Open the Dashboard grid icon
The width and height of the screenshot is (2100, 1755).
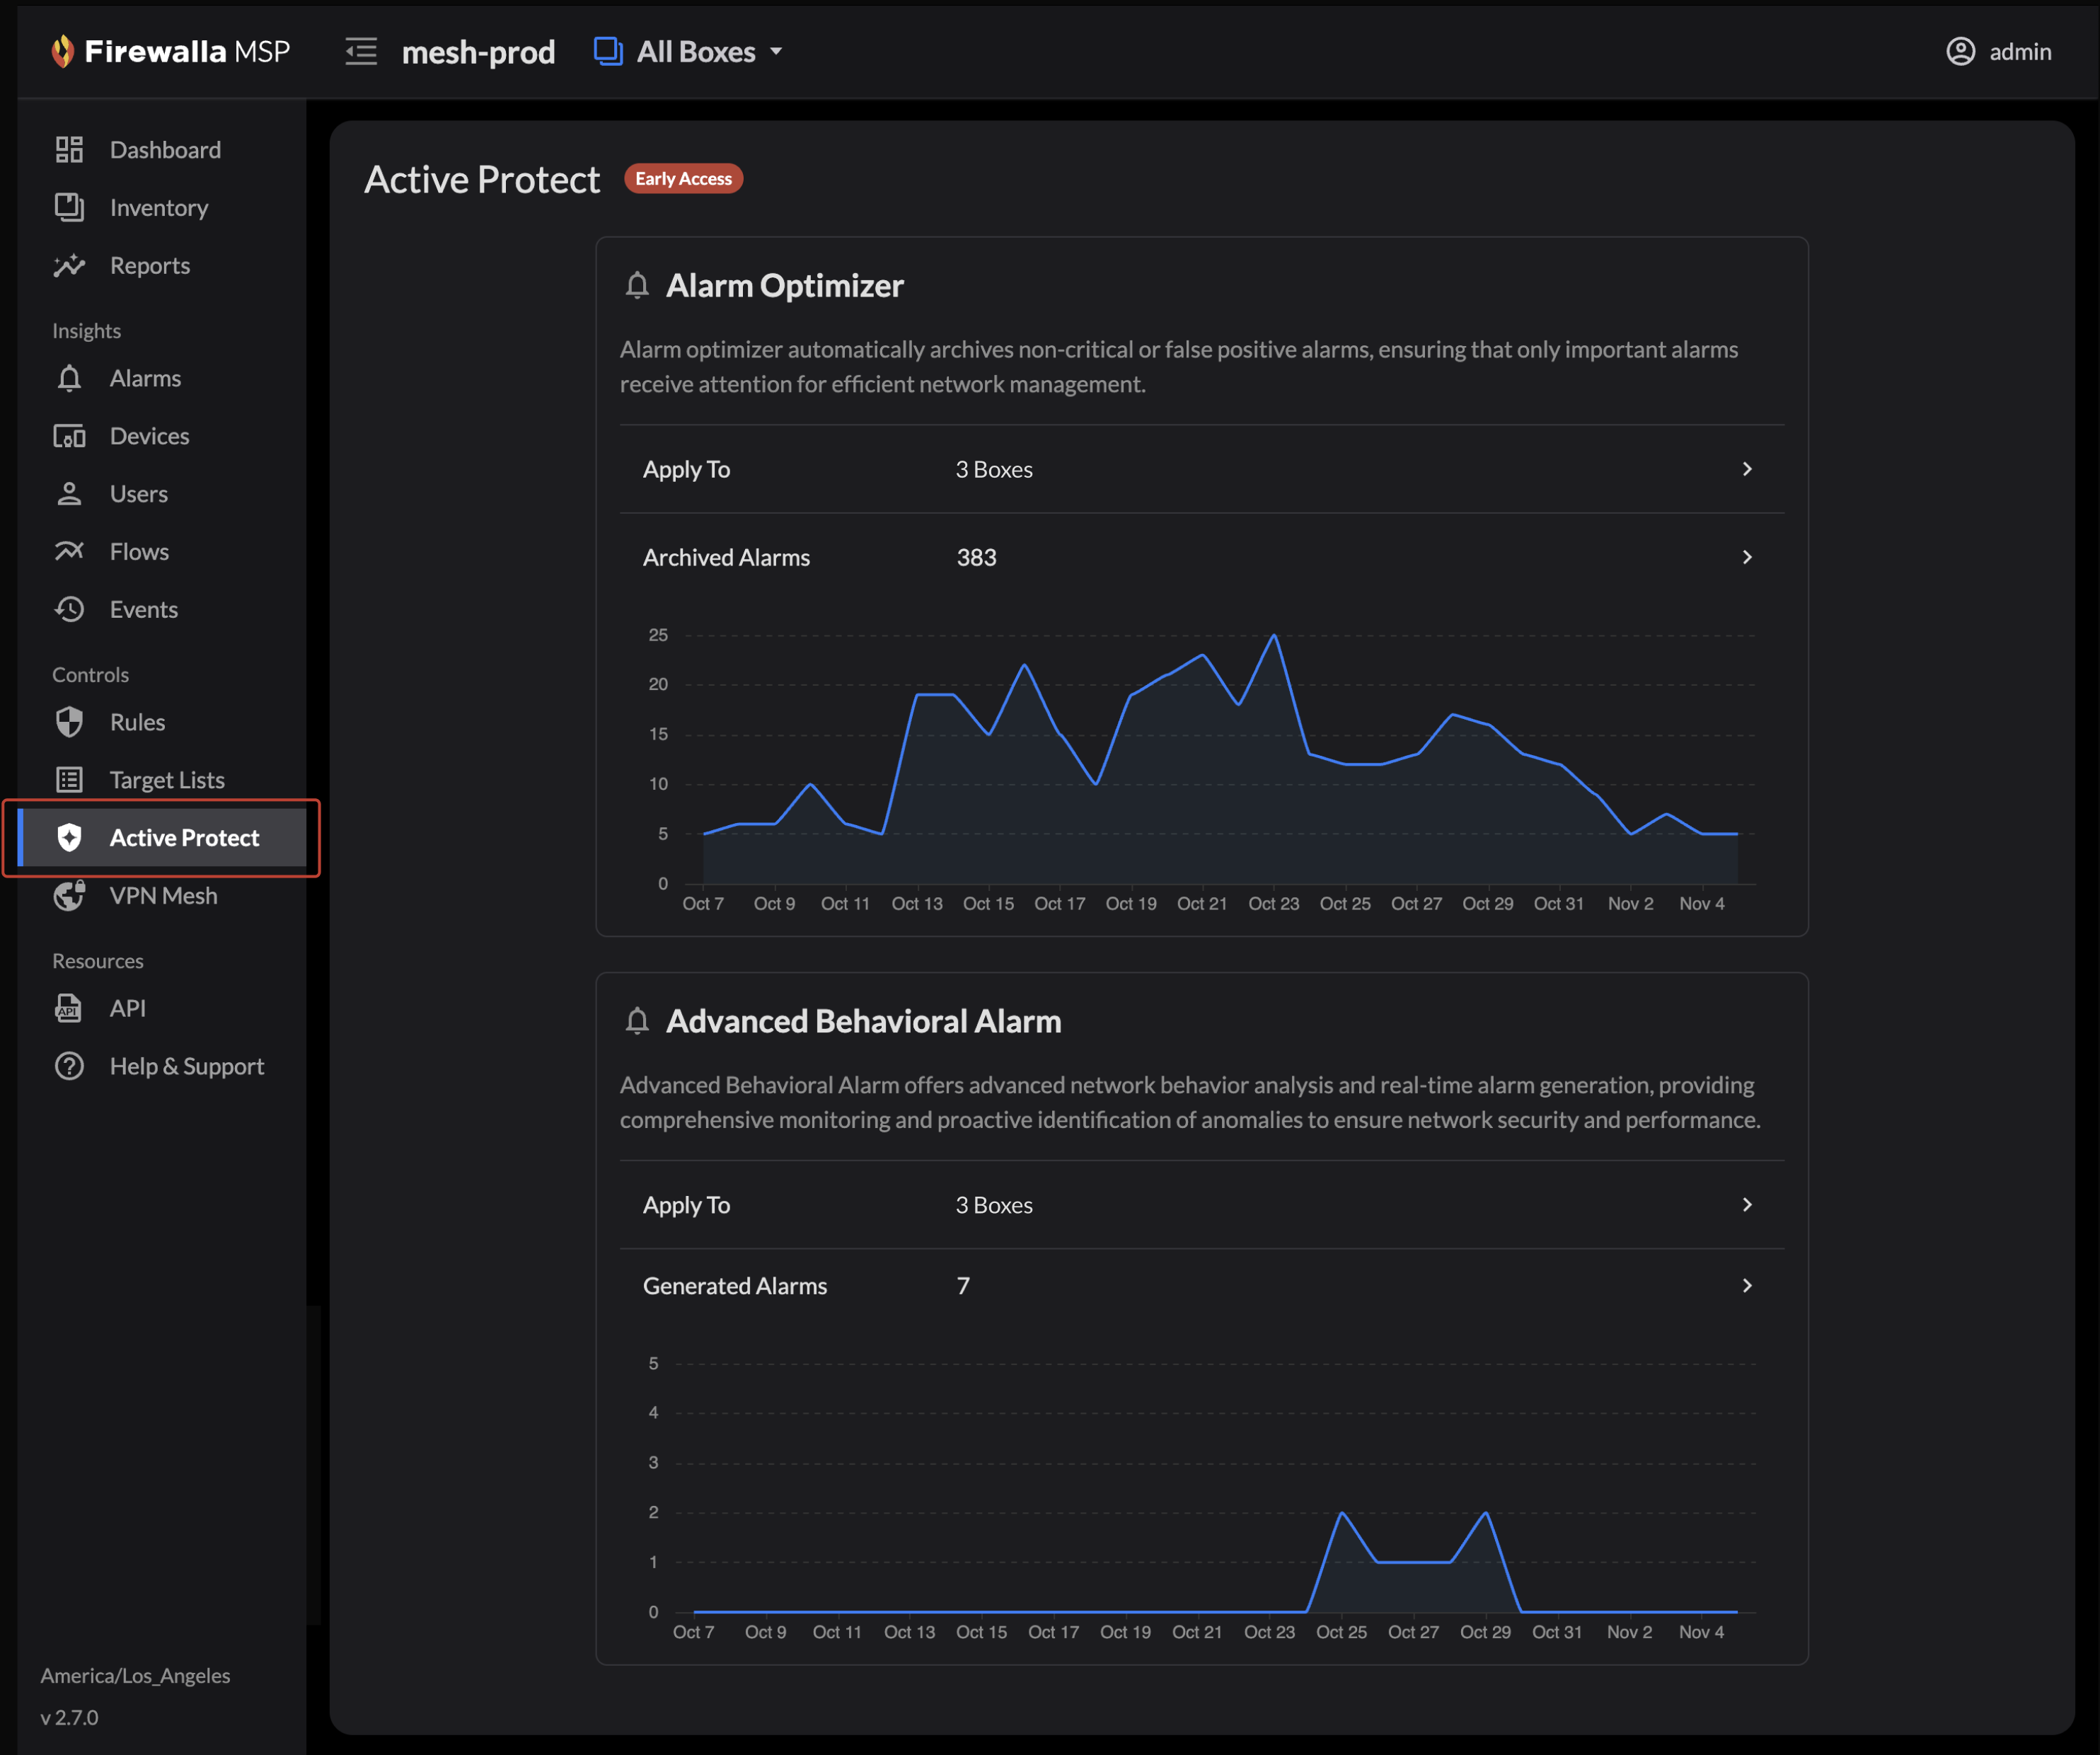tap(69, 150)
